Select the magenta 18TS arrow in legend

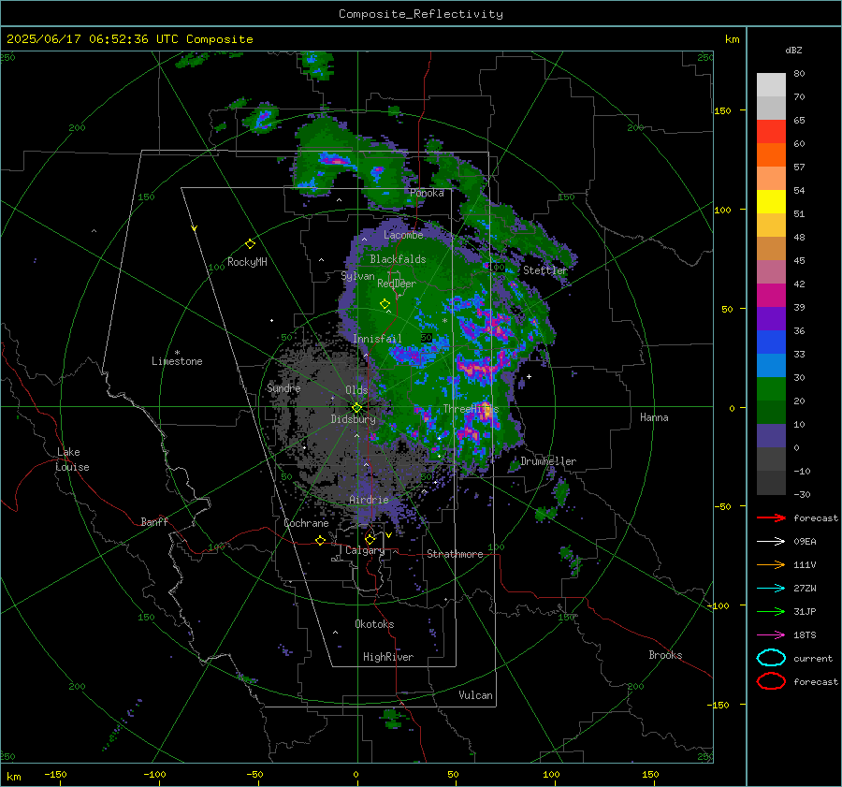click(x=771, y=635)
